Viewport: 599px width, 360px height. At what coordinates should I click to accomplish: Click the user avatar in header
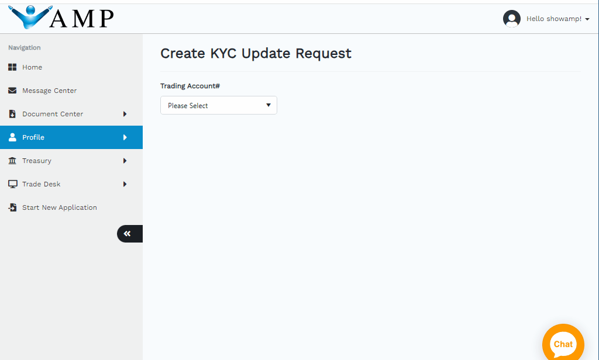coord(511,19)
